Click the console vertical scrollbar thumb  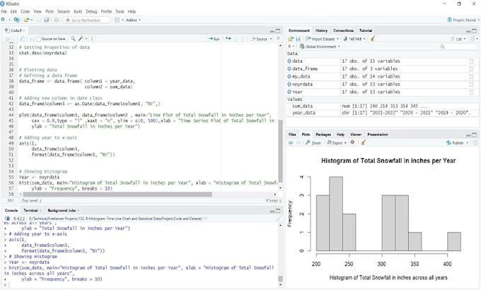(280, 279)
